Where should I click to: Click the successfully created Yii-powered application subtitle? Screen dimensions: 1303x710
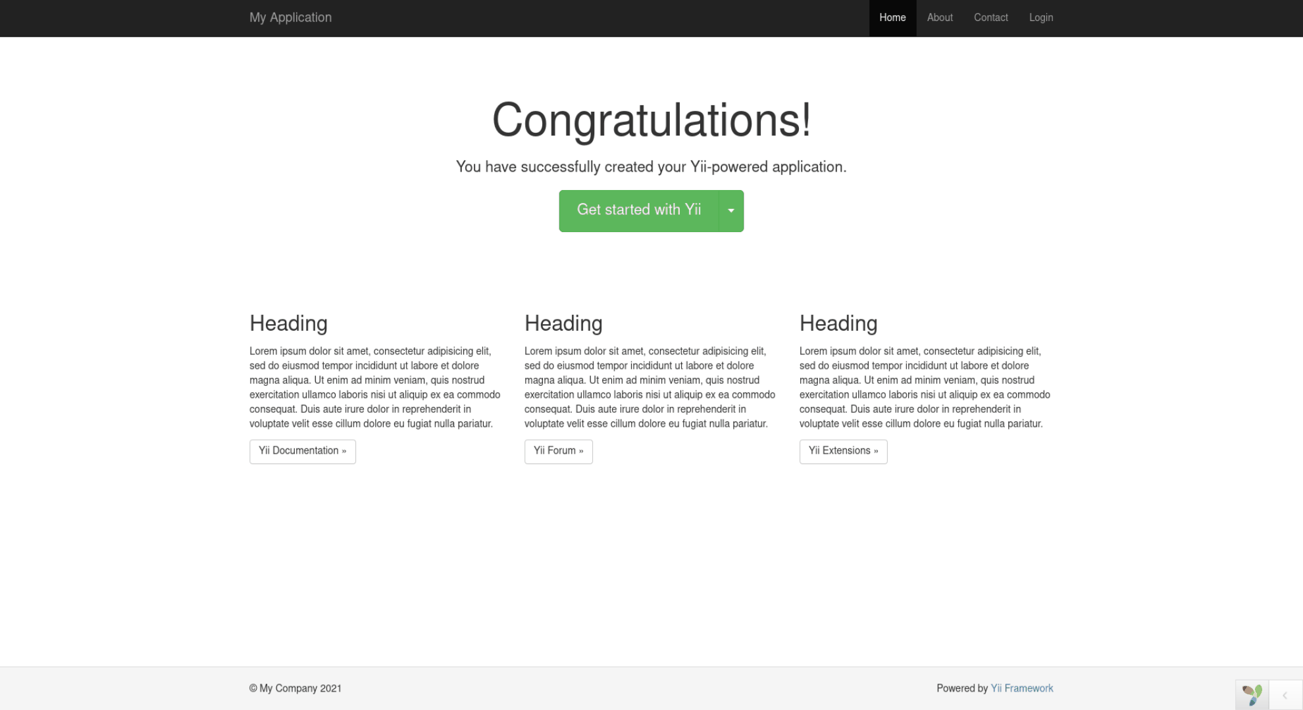click(651, 167)
